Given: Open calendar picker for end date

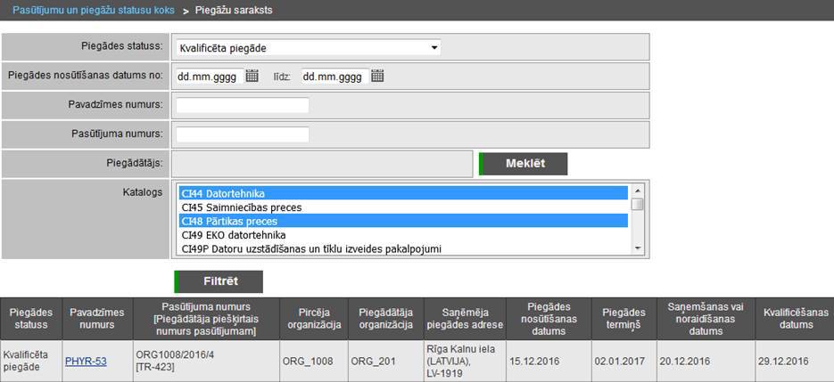Looking at the screenshot, I should pos(377,77).
